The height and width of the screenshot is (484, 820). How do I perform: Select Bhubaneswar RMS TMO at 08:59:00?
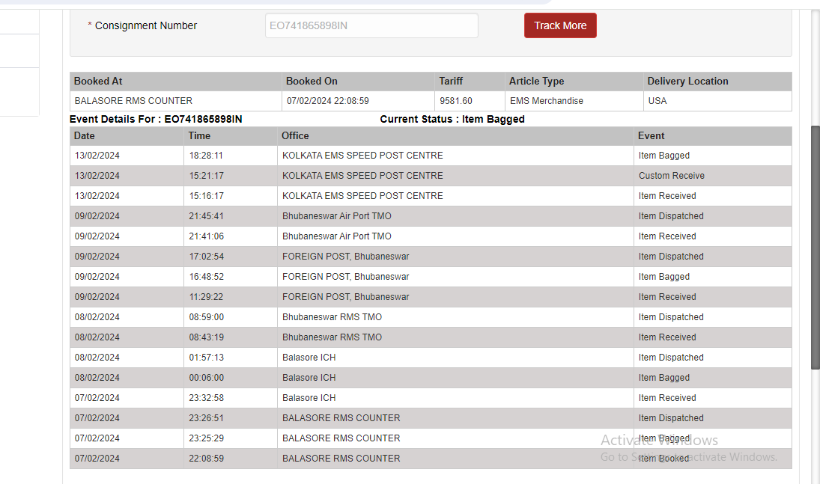pyautogui.click(x=455, y=317)
